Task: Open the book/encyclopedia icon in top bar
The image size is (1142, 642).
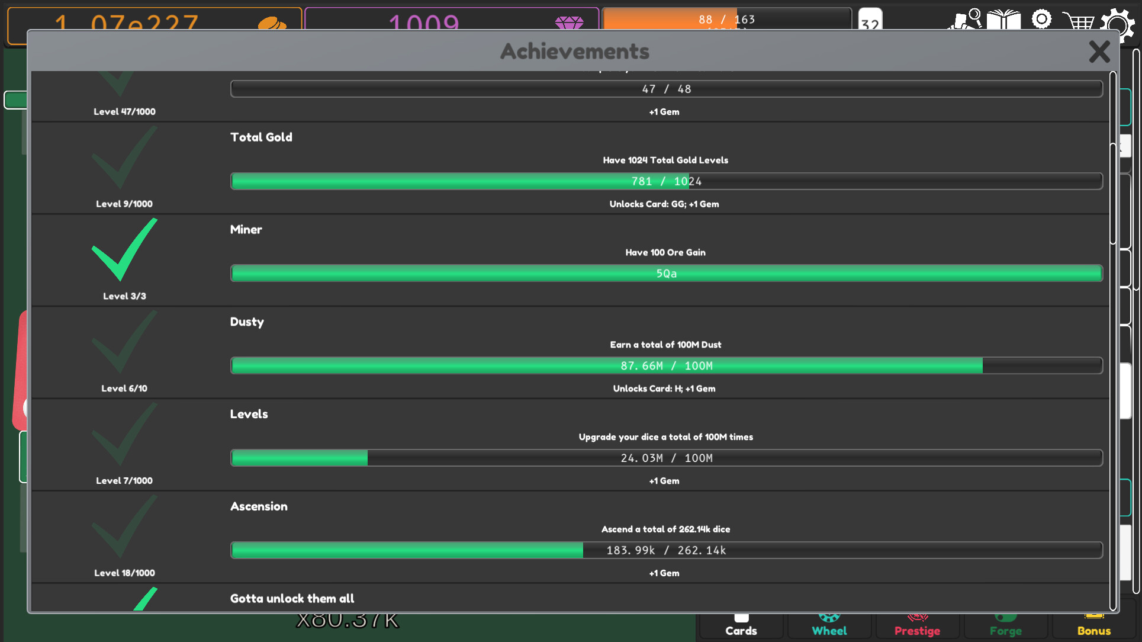Action: 1003,21
